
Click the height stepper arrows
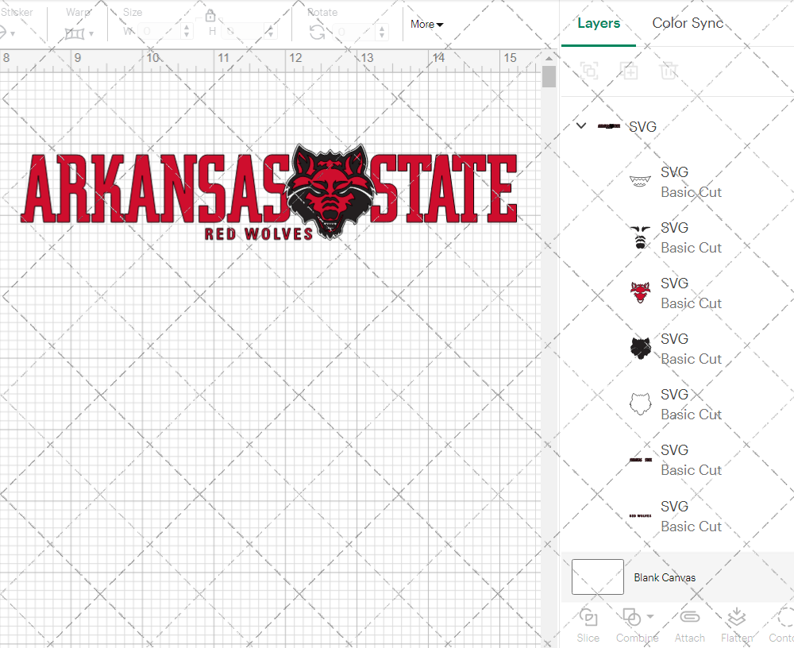[271, 32]
